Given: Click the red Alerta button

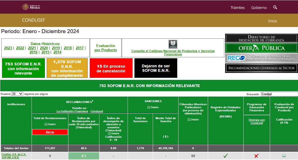Looking at the screenshot, I should coord(50,132).
